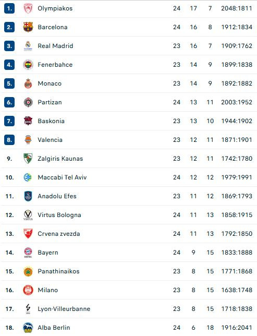Click the blue rank 1 badge
257x336 pixels.
[9, 8]
